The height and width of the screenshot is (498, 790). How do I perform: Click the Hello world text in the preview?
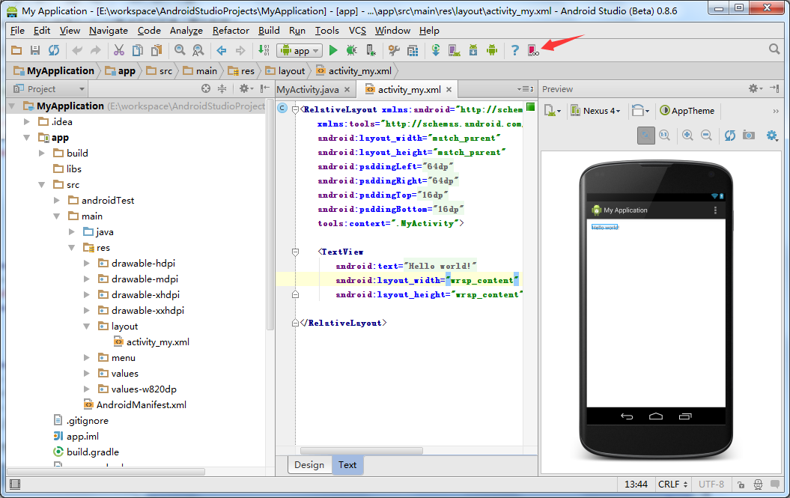click(x=604, y=228)
